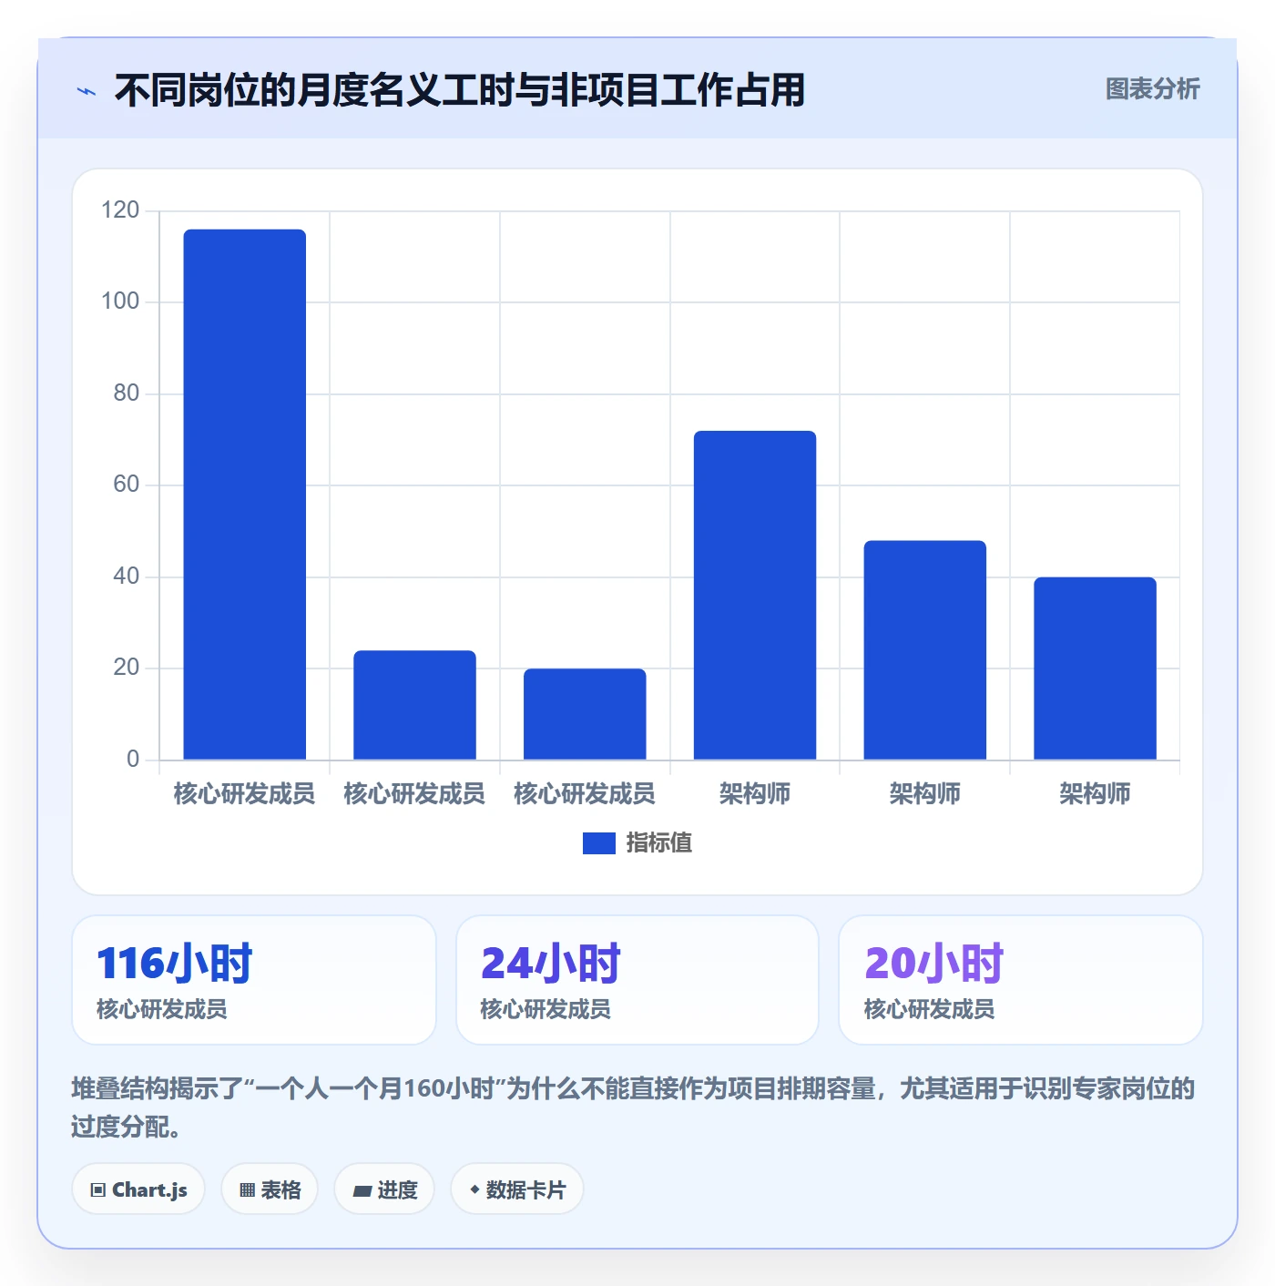Image resolution: width=1275 pixels, height=1286 pixels.
Task: Click the lightning icon beside the chart title
Action: click(x=87, y=91)
